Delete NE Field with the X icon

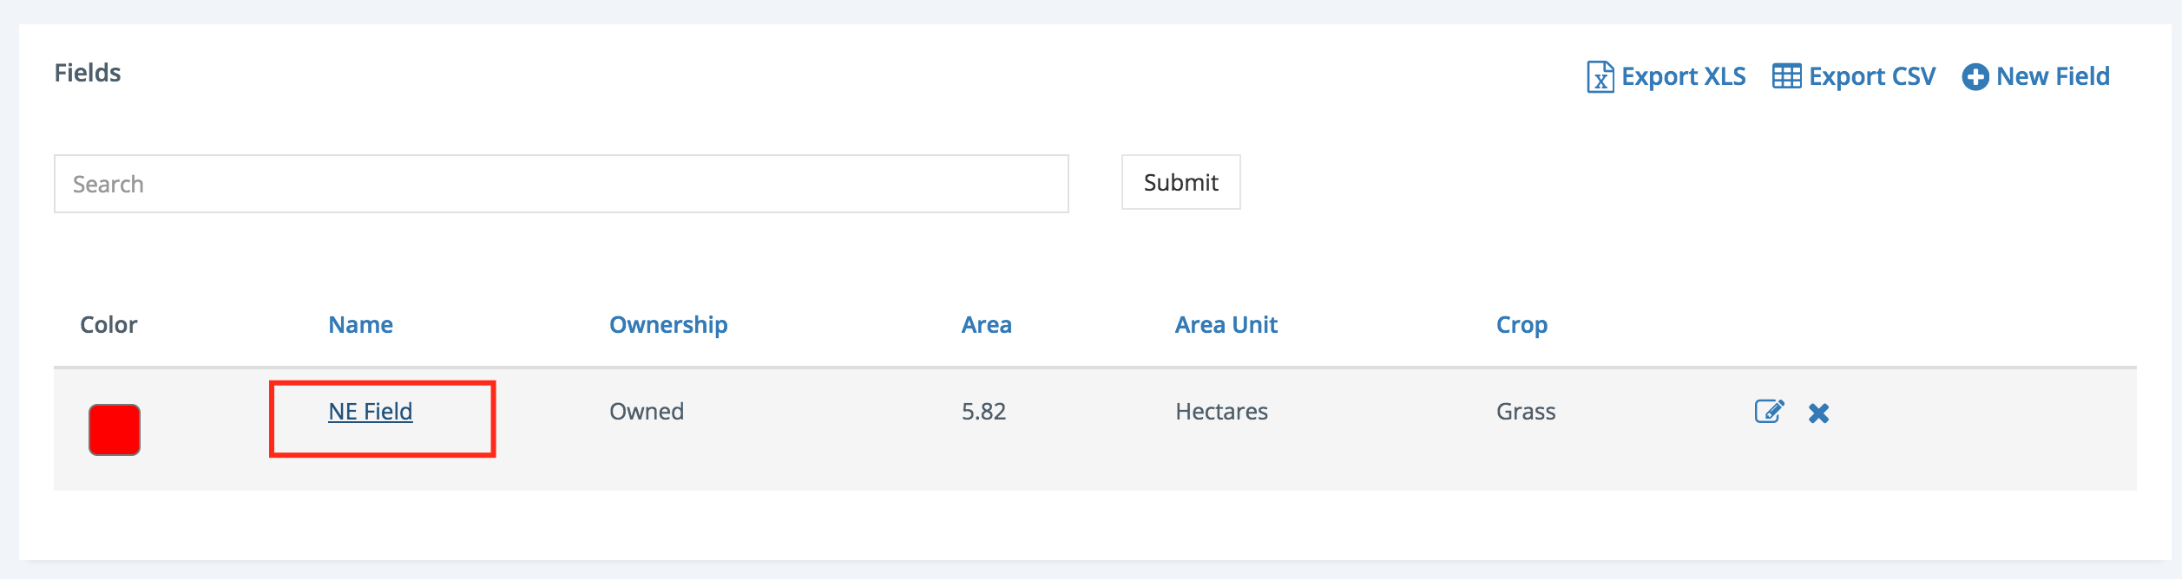[x=1818, y=413]
